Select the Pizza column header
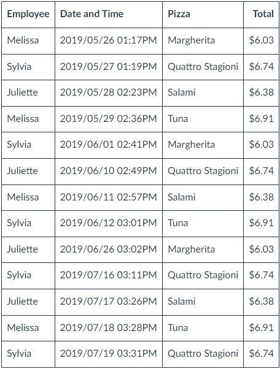Screen dimensions: 280x369 point(203,14)
